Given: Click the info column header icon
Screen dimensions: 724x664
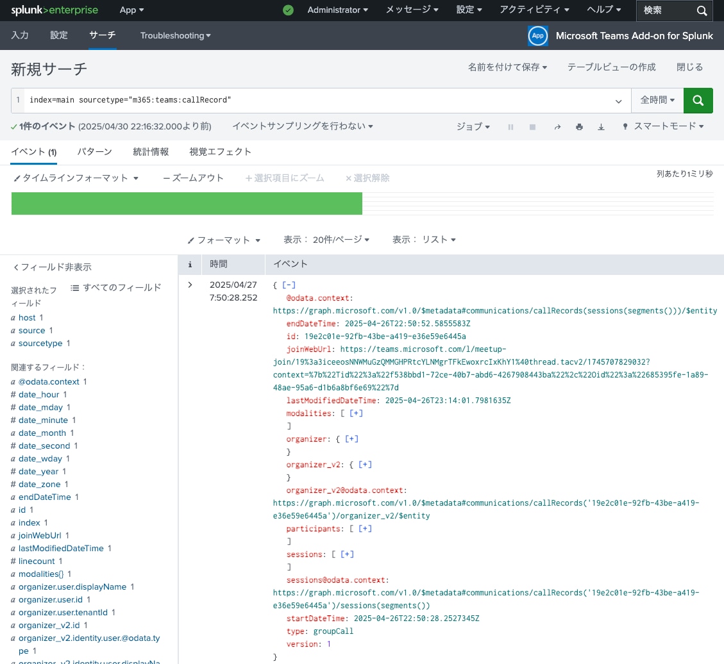Looking at the screenshot, I should pos(190,265).
